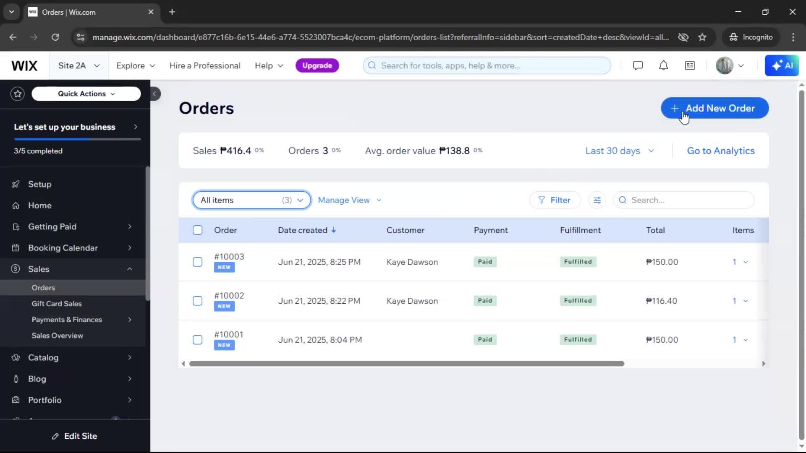Click the Sales dollar icon
Viewport: 806px width, 453px height.
click(x=16, y=269)
